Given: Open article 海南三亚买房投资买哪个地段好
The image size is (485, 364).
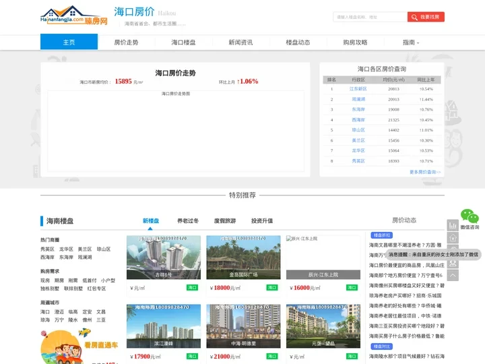Looking at the screenshot, I should 406,326.
